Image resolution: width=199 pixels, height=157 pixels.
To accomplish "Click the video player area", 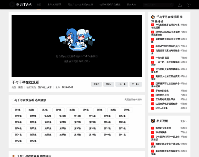I will (x=77, y=46).
